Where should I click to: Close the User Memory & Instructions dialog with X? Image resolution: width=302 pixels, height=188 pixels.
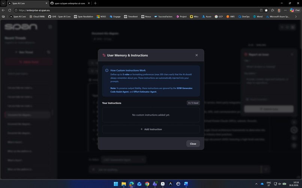click(x=196, y=55)
